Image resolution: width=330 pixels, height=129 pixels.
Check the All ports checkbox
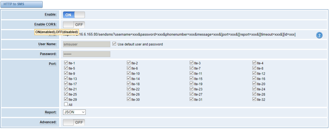click(66, 104)
